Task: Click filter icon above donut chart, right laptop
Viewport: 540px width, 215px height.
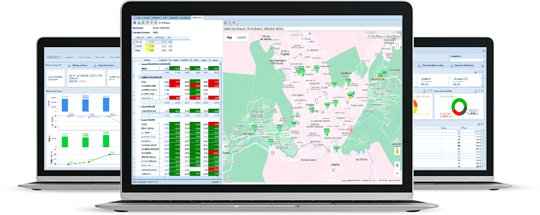Action: [x=479, y=90]
